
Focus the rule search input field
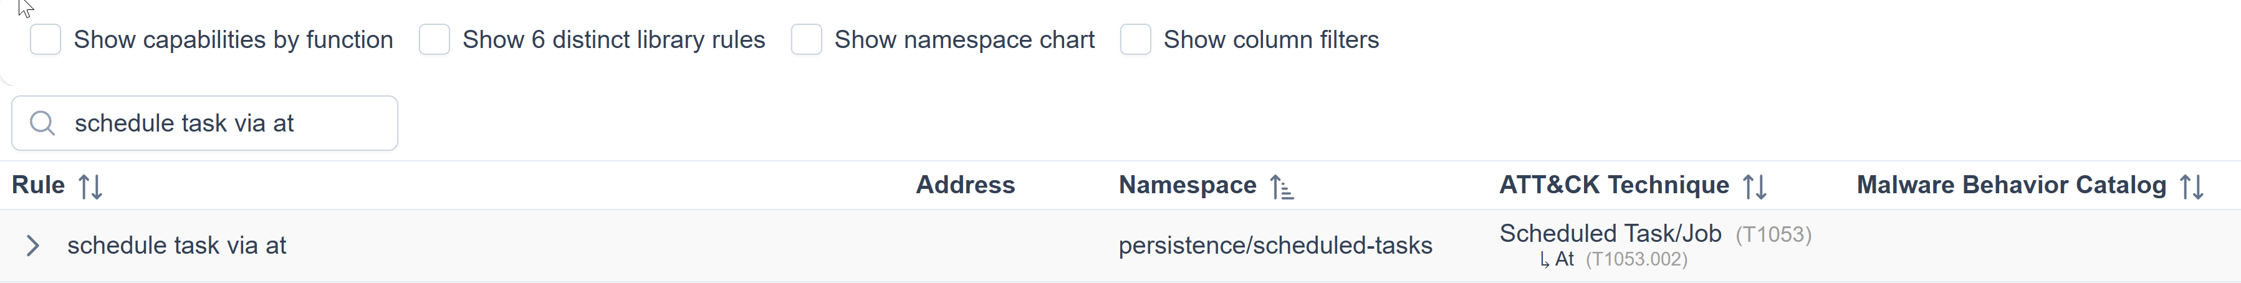tap(226, 123)
